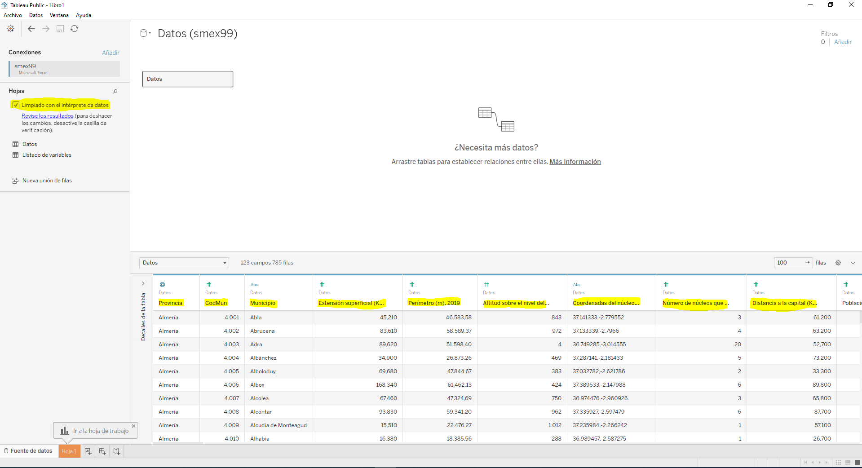Viewport: 862px width, 468px height.
Task: Open the Ventana menu
Action: [x=59, y=15]
